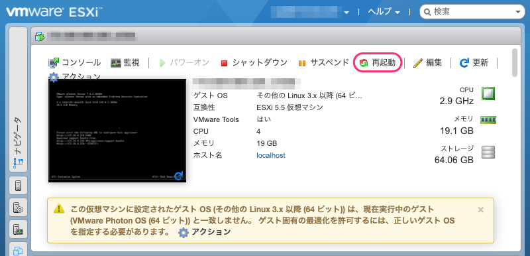Screen dimensions: 530x256
Task: Click the vertical scrollbar thumb
Action: [515, 63]
